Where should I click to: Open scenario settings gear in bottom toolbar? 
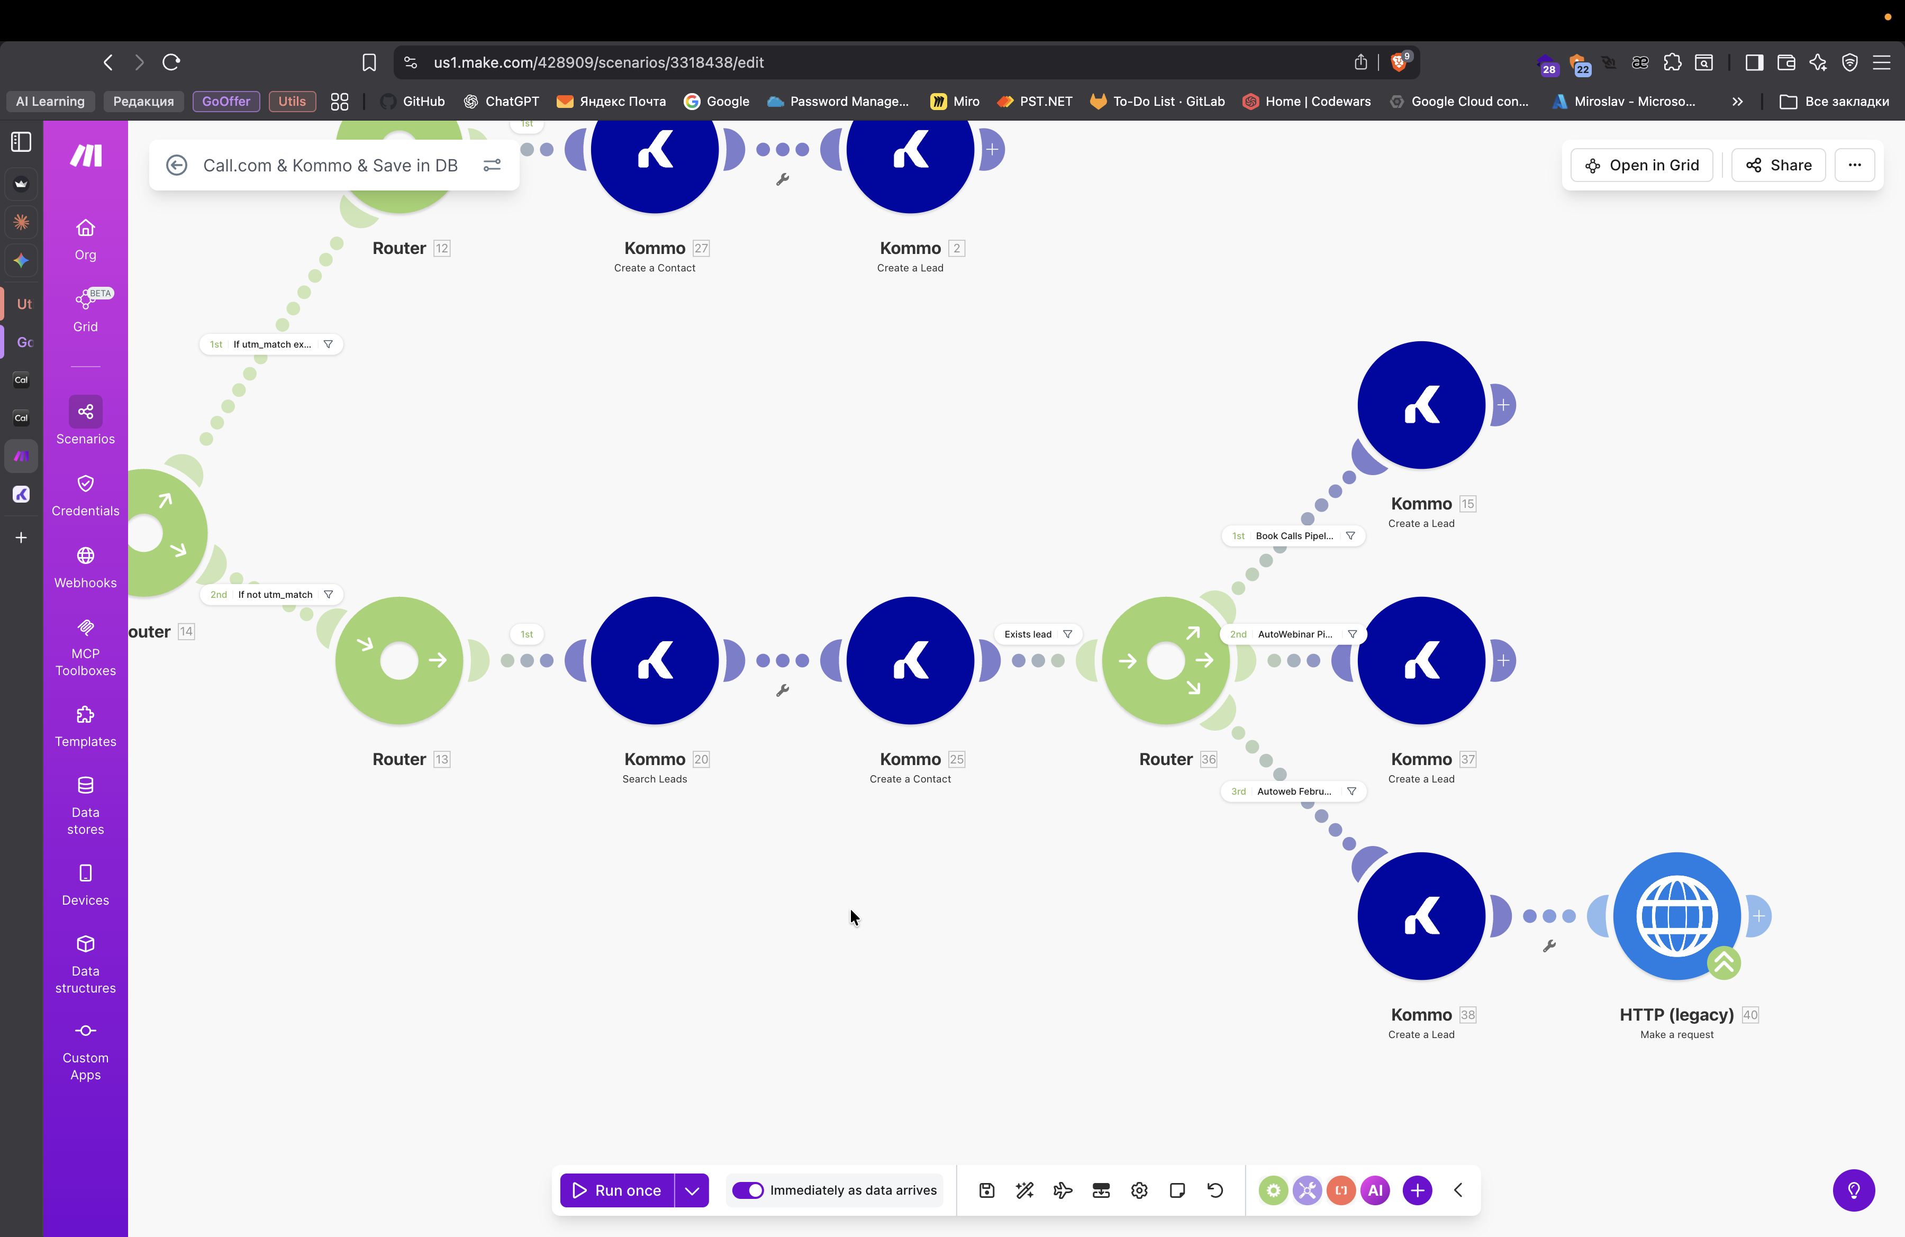click(x=1139, y=1190)
